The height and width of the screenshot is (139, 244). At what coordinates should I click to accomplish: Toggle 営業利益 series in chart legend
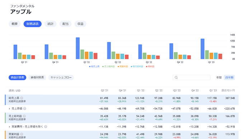[123, 67]
